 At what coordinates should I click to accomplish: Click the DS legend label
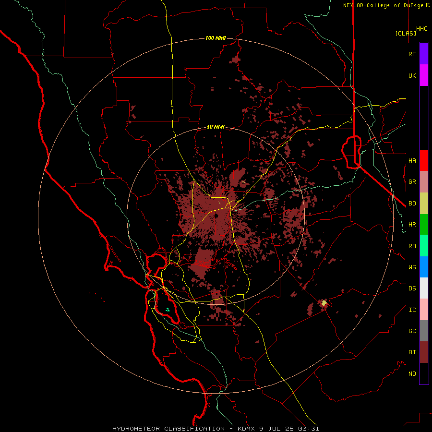tap(412, 288)
